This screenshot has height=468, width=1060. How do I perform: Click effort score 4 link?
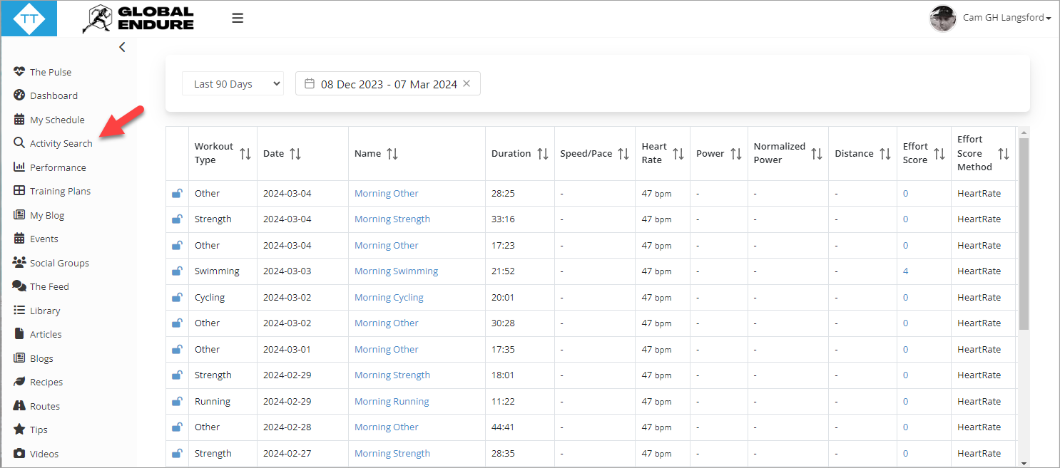click(x=905, y=271)
